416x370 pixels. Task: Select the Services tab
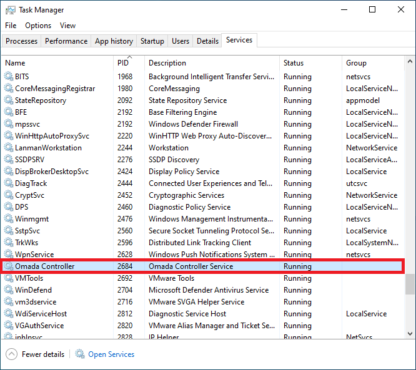(239, 40)
